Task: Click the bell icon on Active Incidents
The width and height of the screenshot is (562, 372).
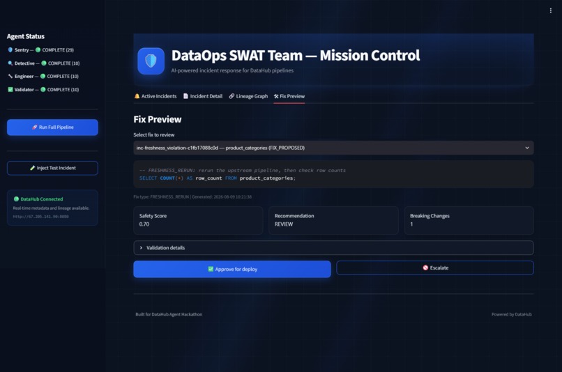Action: click(137, 96)
